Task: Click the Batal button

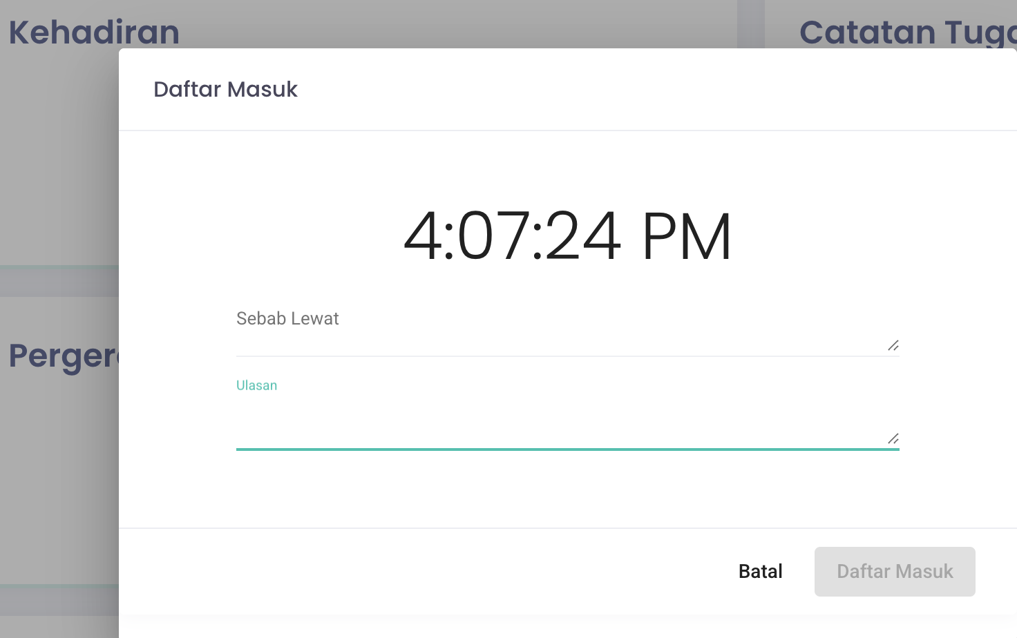Action: 760,572
